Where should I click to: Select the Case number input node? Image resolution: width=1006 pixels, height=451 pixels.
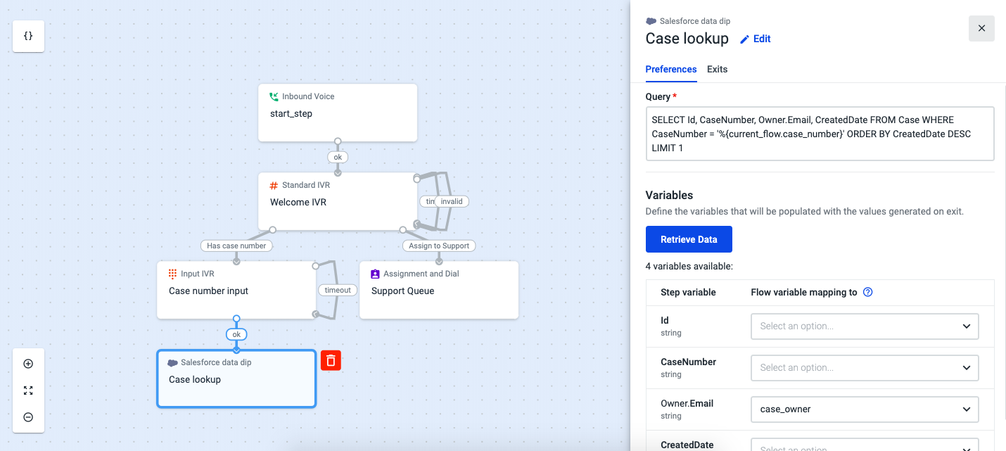click(236, 290)
